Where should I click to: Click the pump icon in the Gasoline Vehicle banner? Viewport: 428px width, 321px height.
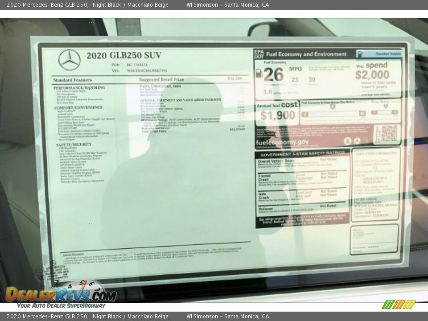coord(360,53)
